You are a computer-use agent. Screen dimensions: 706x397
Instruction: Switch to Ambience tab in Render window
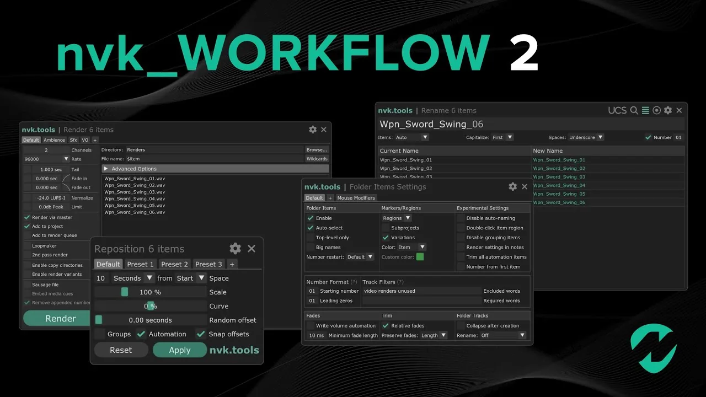click(54, 140)
